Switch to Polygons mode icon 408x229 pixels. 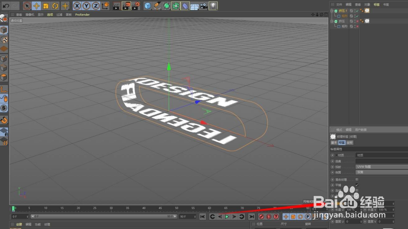tap(4, 77)
